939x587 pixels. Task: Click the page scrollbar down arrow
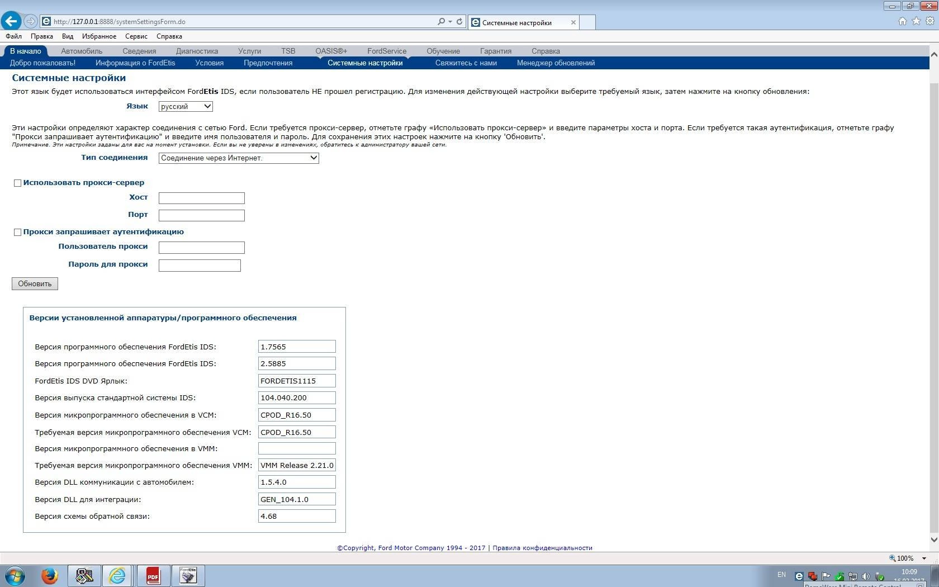click(x=933, y=539)
